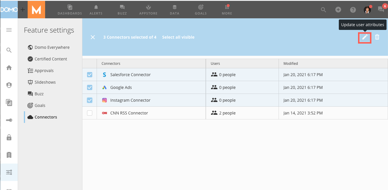Screen dimensions: 388x190
Task: Uncheck the Salesforce Connector checkbox
Action: (89, 74)
